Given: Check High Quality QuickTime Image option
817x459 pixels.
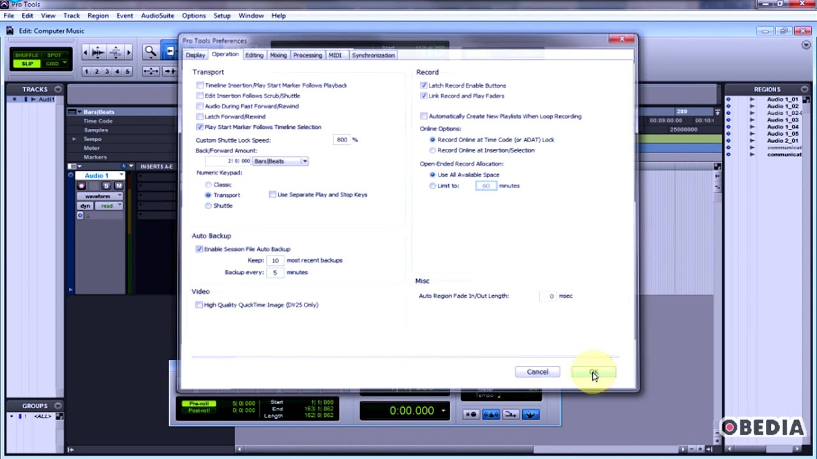Looking at the screenshot, I should [x=199, y=305].
